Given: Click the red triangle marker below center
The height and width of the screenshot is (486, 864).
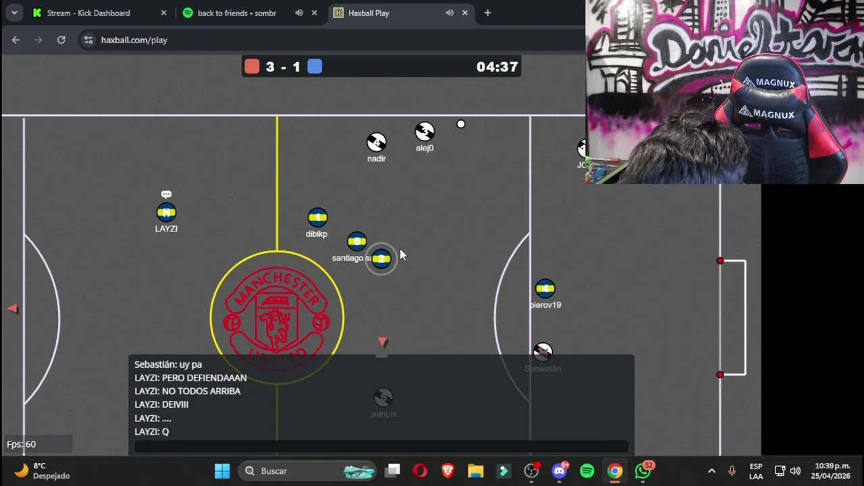Looking at the screenshot, I should [x=383, y=342].
